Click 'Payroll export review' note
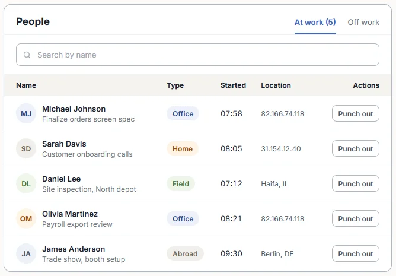The image size is (396, 276). click(x=77, y=224)
